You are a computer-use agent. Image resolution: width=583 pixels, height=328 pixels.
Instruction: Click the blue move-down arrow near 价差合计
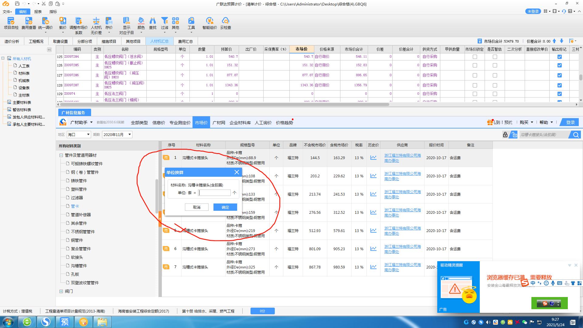click(561, 41)
